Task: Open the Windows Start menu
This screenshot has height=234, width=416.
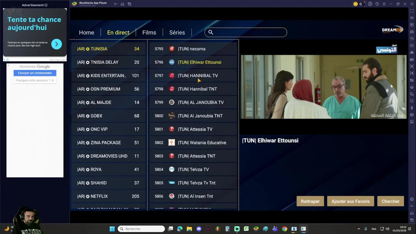Action: click(x=112, y=229)
